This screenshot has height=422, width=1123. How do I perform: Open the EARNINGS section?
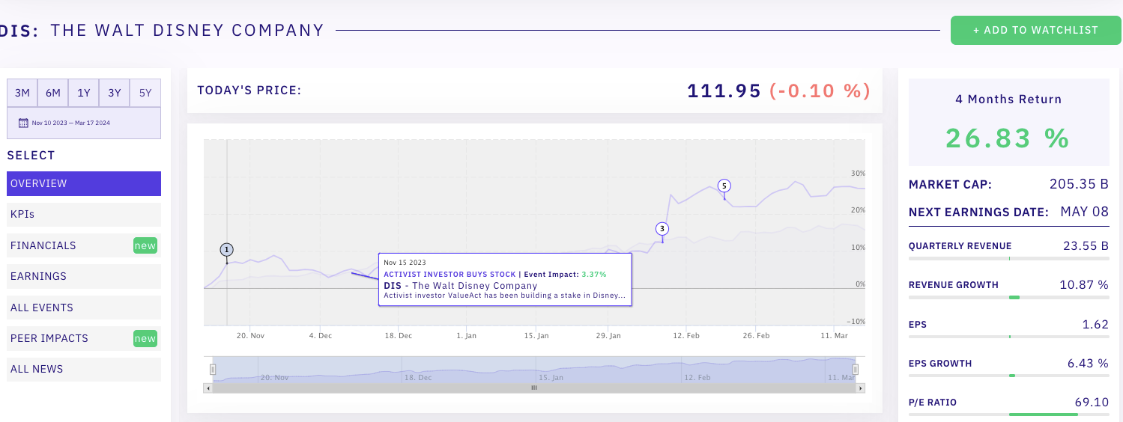[84, 276]
